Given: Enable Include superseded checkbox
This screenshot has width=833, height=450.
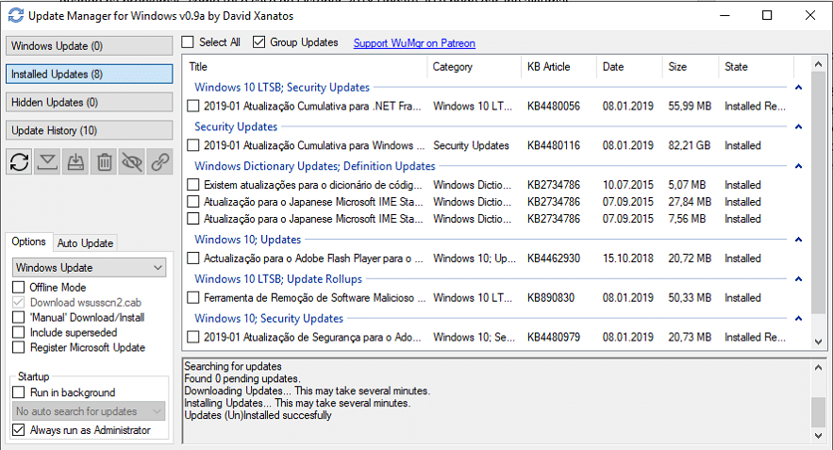Looking at the screenshot, I should pyautogui.click(x=19, y=333).
